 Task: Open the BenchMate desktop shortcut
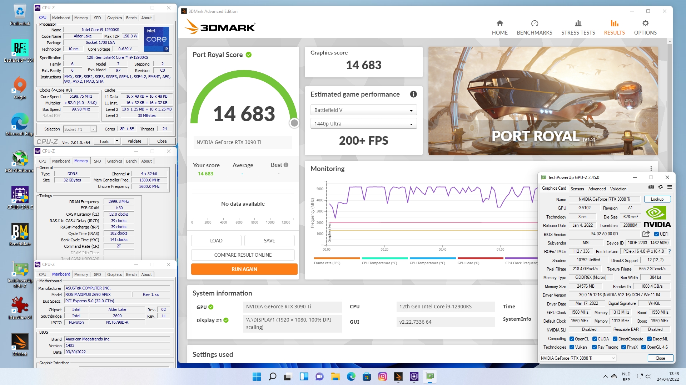tap(20, 235)
